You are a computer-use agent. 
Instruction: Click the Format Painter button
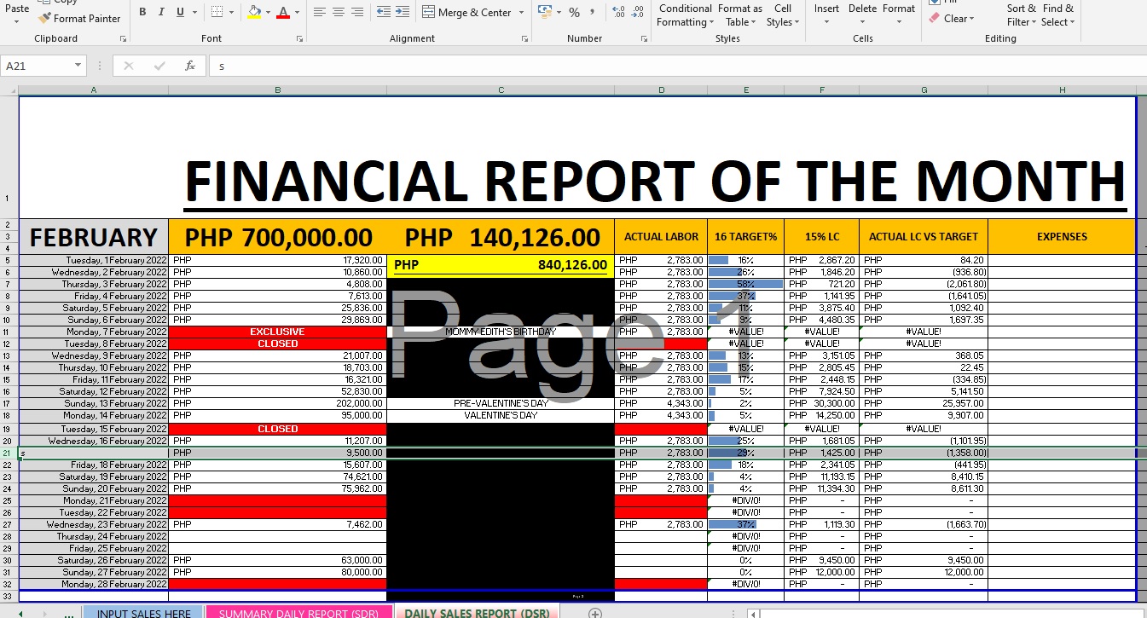pos(79,18)
